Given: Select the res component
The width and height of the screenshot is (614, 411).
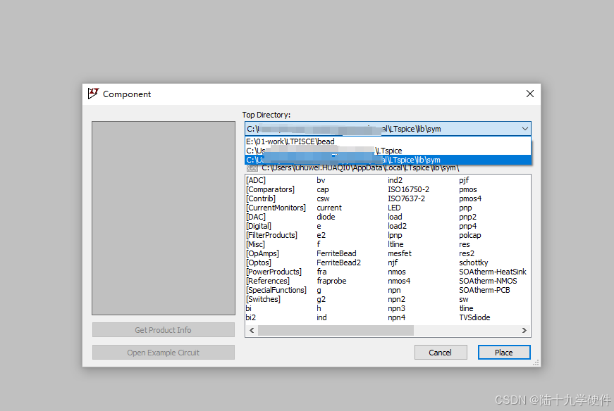Looking at the screenshot, I should (464, 244).
